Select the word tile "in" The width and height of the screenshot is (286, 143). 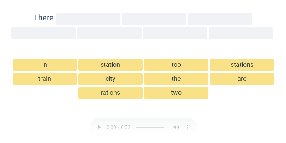coord(45,65)
